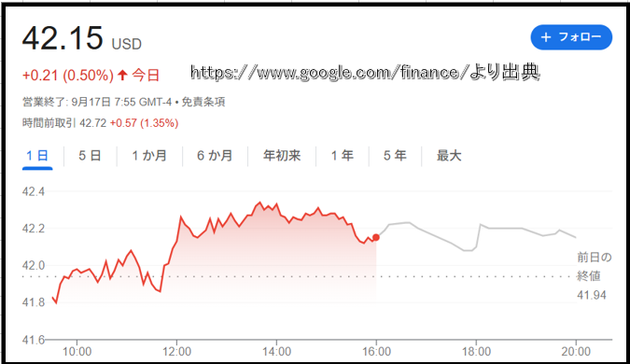This screenshot has width=630, height=364.
Task: Click the red up arrow beside 今日
Action: pos(122,75)
